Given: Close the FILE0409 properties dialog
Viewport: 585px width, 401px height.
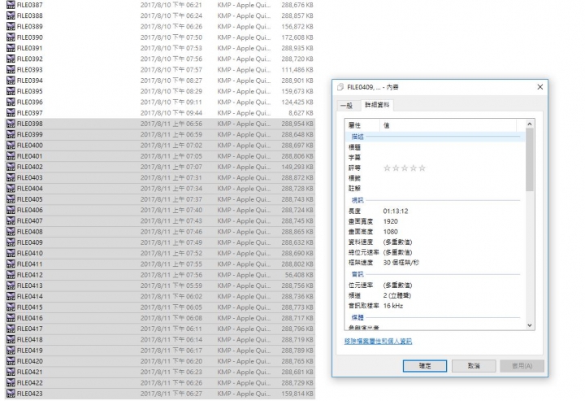Looking at the screenshot, I should pyautogui.click(x=539, y=87).
